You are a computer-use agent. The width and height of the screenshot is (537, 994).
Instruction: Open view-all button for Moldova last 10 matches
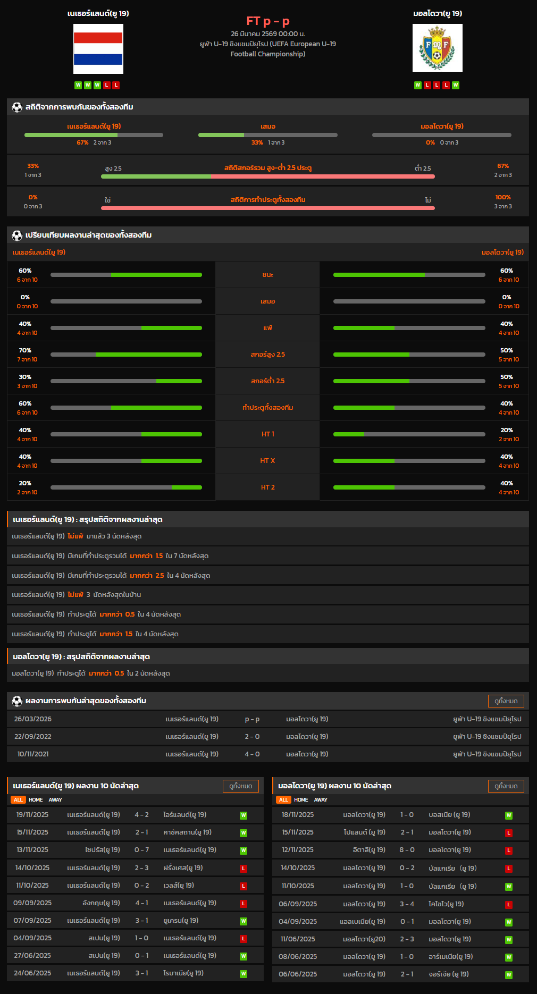click(x=506, y=786)
